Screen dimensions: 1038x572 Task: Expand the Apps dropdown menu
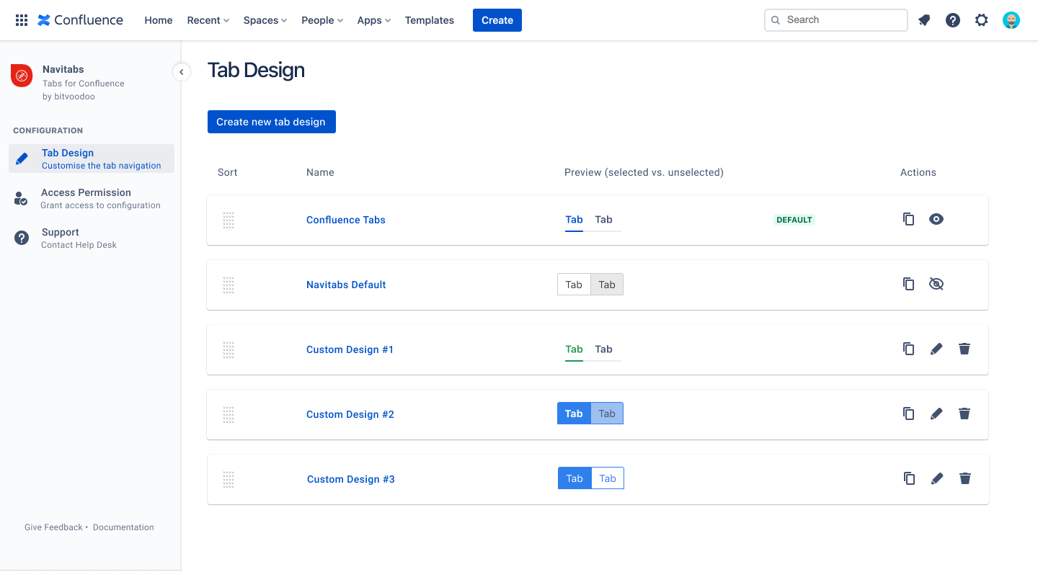tap(374, 20)
